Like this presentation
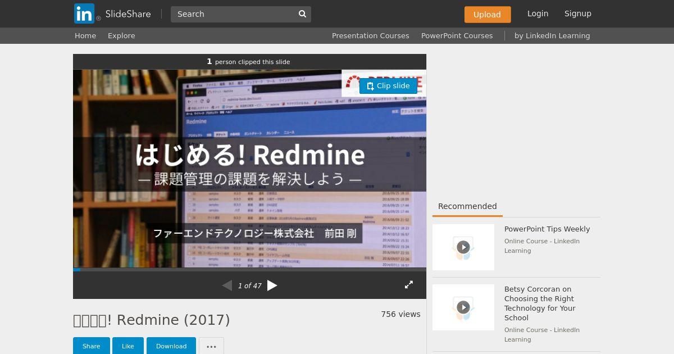Screen dimensions: 674x354 pos(128,346)
